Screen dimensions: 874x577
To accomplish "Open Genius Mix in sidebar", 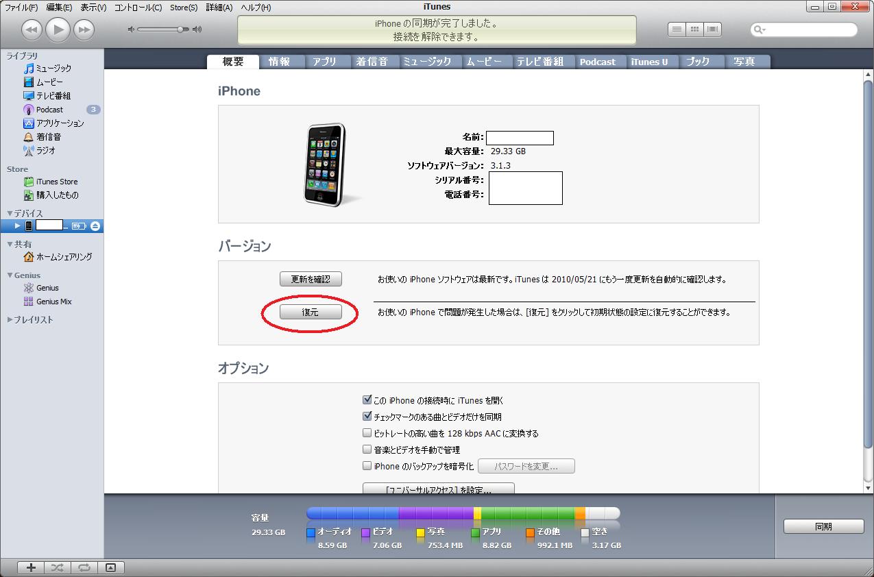I will point(47,302).
